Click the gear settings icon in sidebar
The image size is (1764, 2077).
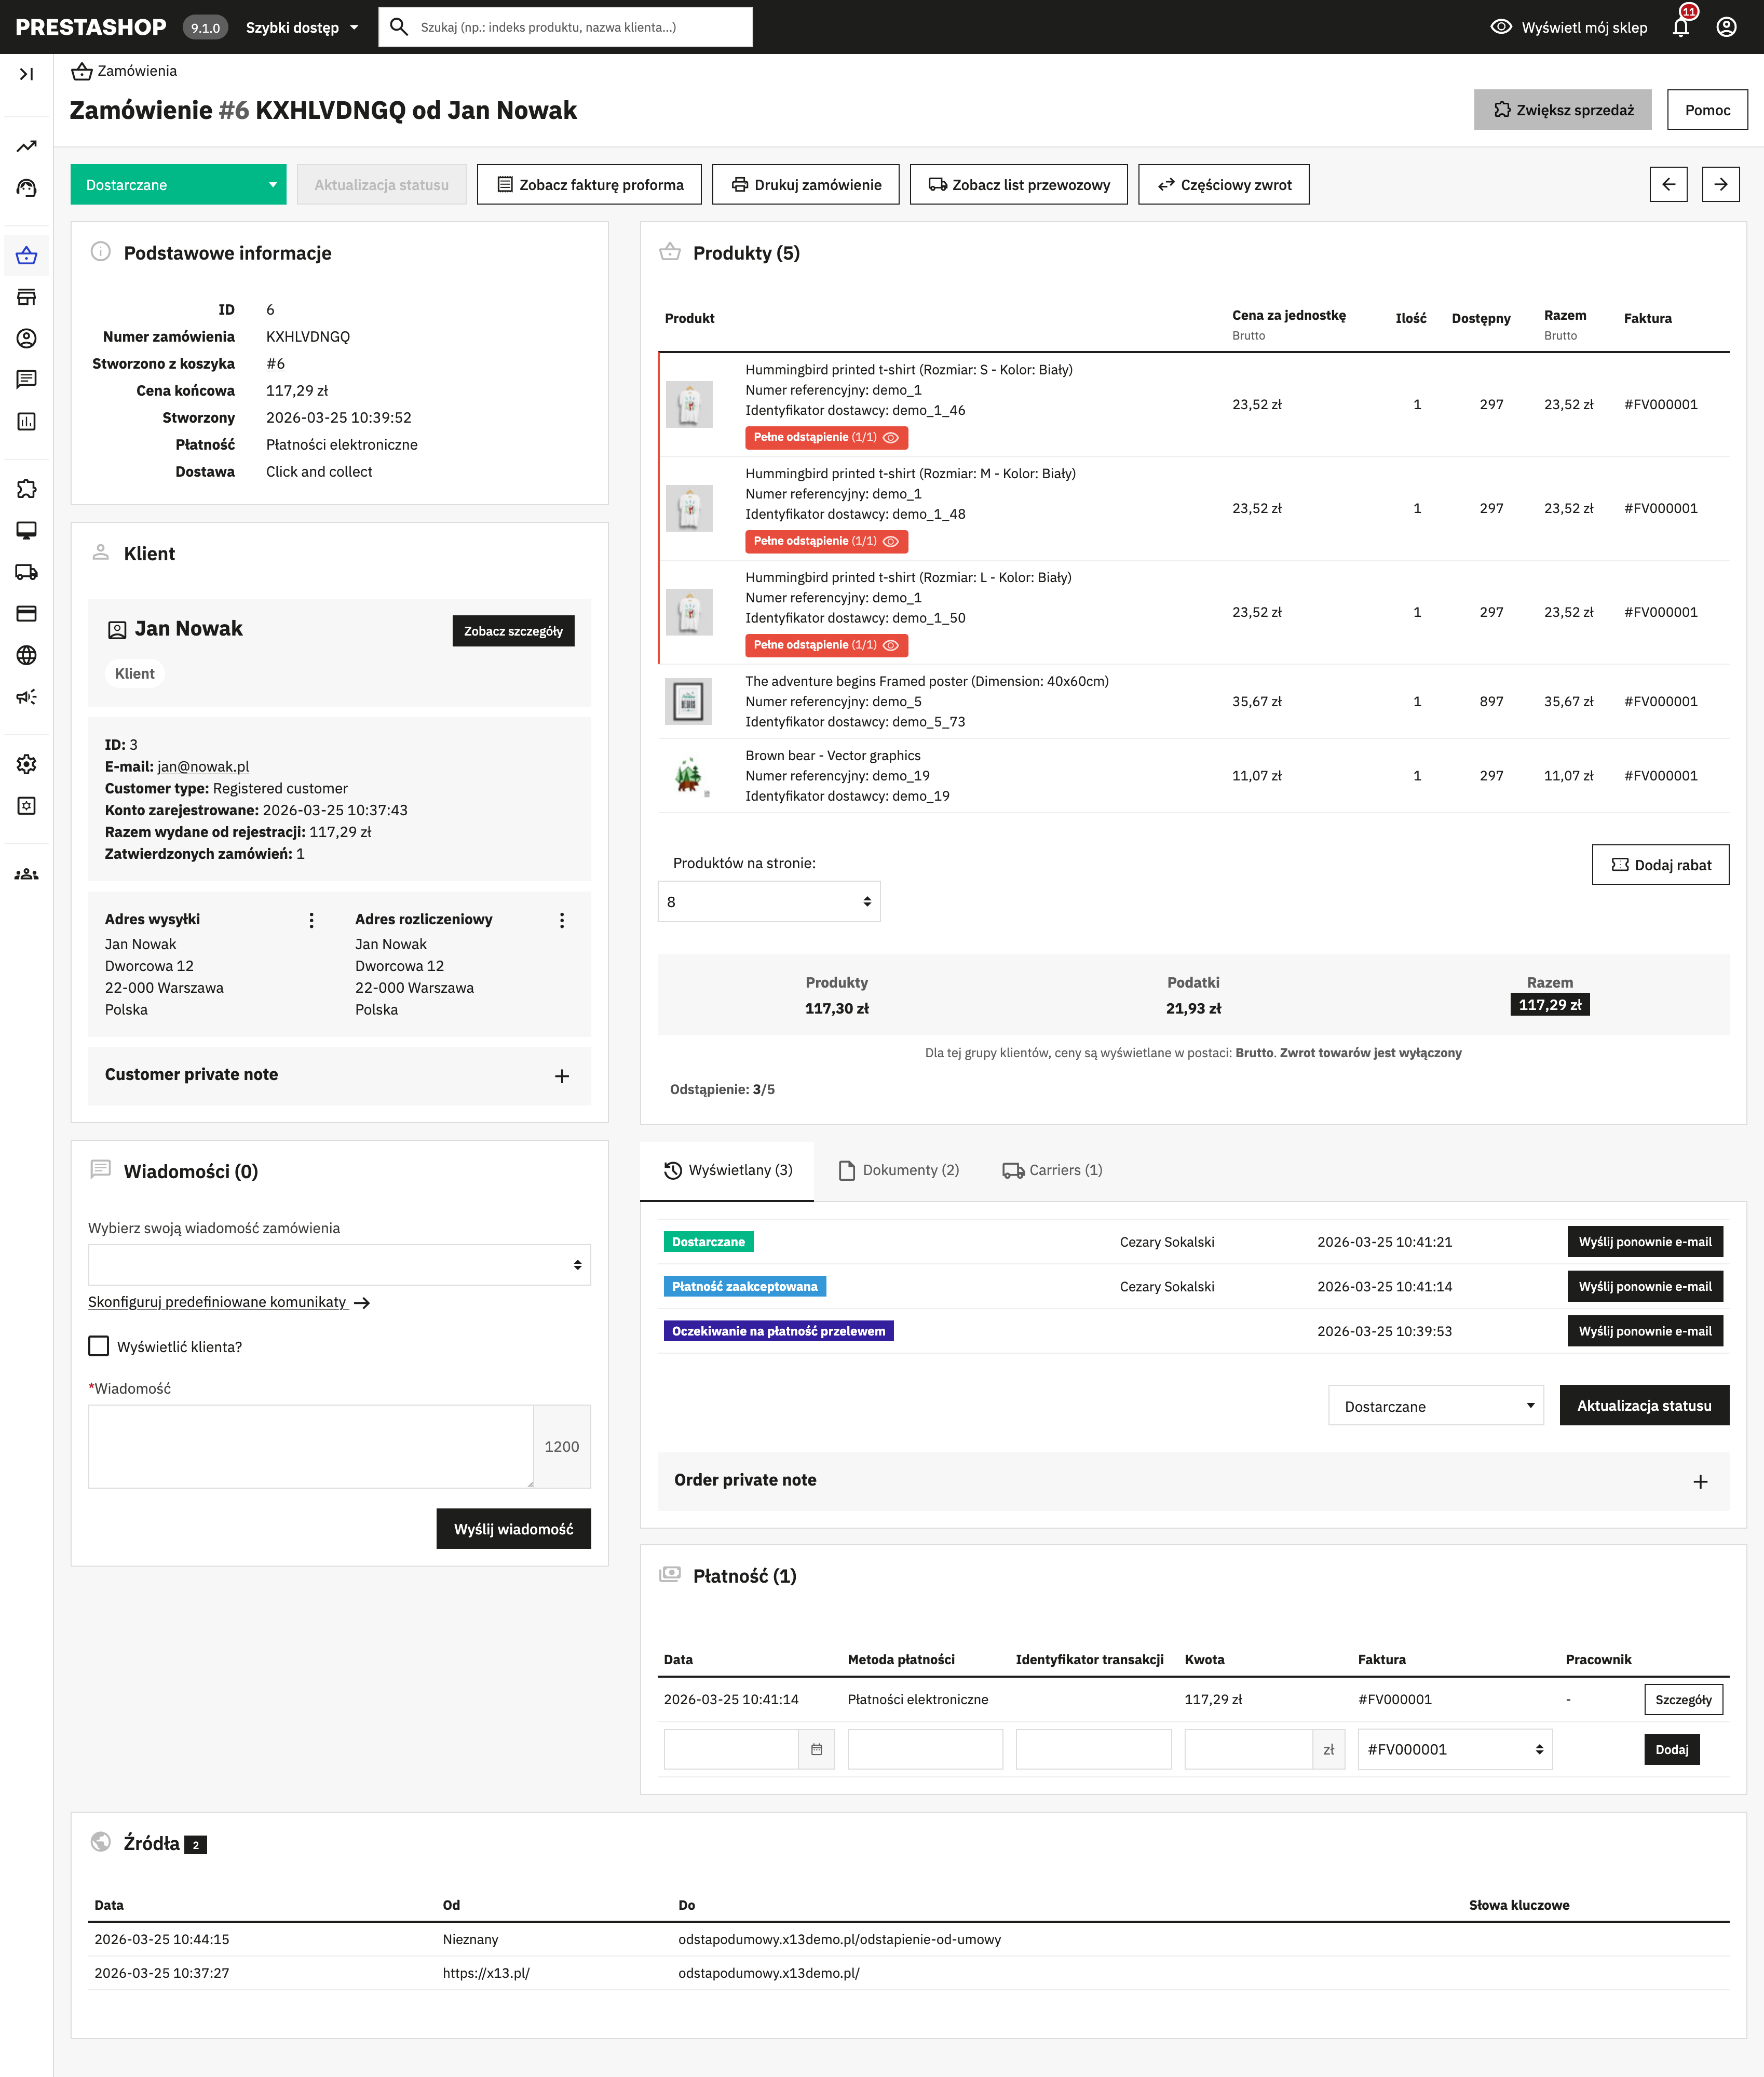click(x=27, y=764)
